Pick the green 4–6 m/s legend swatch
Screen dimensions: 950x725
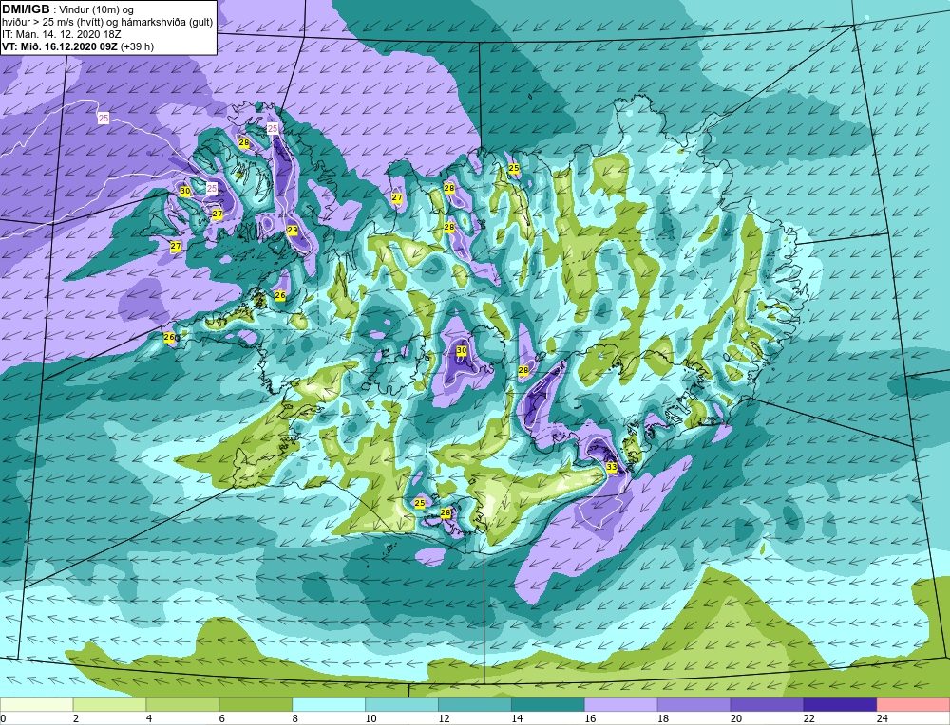[x=182, y=705]
